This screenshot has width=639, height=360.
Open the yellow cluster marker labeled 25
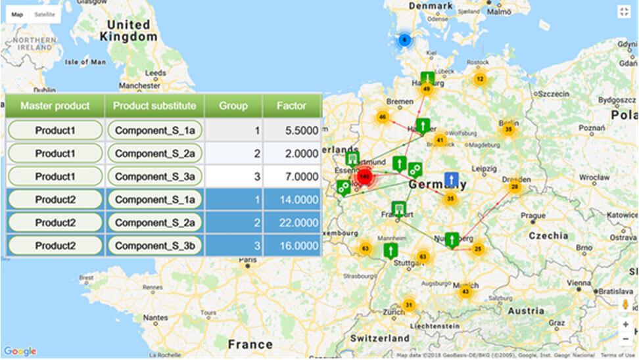coord(478,249)
